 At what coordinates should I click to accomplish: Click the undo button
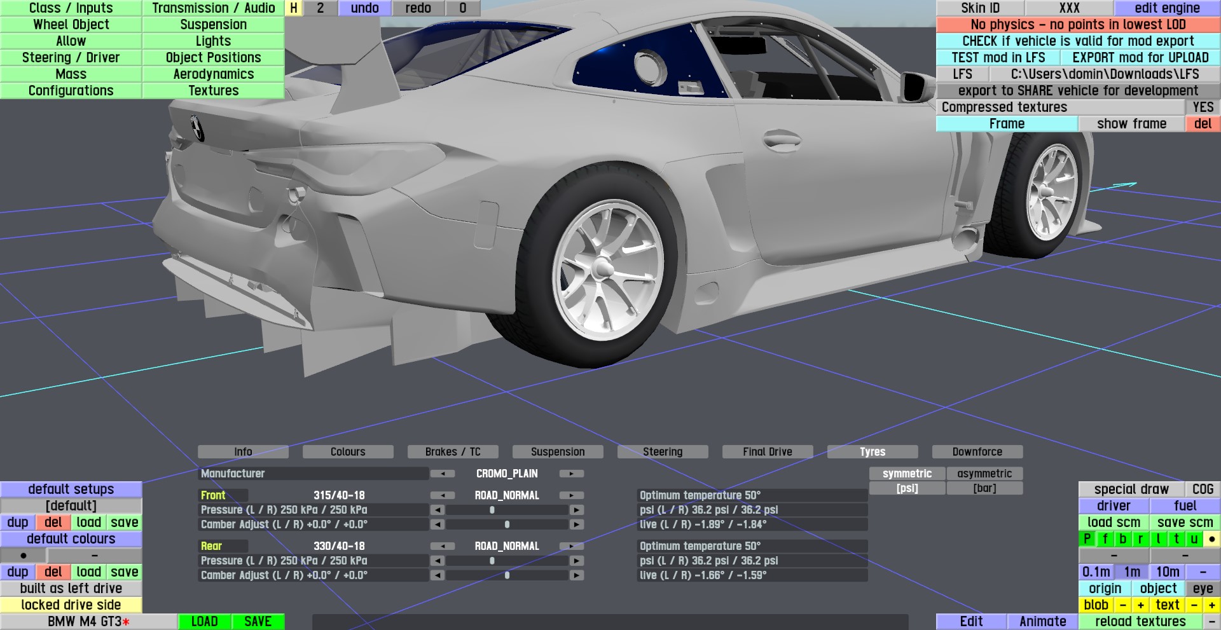point(365,8)
